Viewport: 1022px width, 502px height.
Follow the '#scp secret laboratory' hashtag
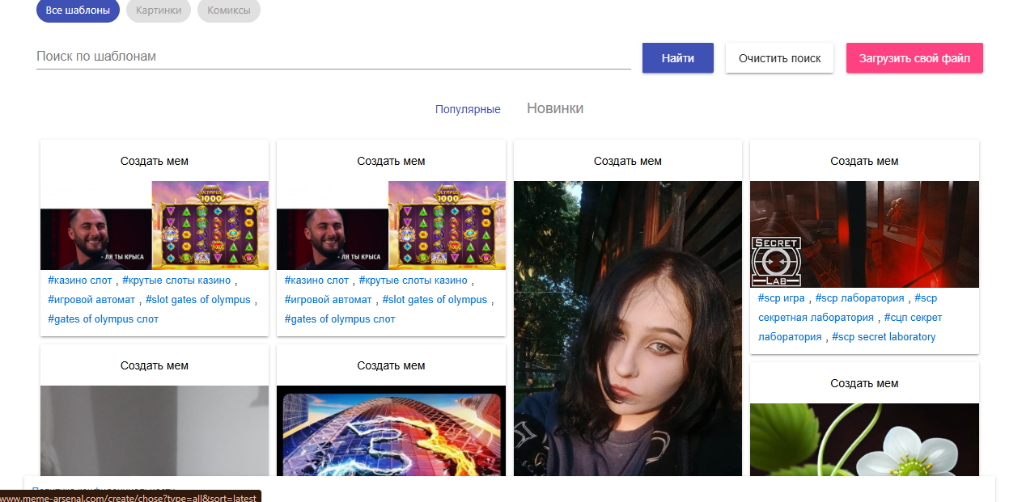[883, 337]
